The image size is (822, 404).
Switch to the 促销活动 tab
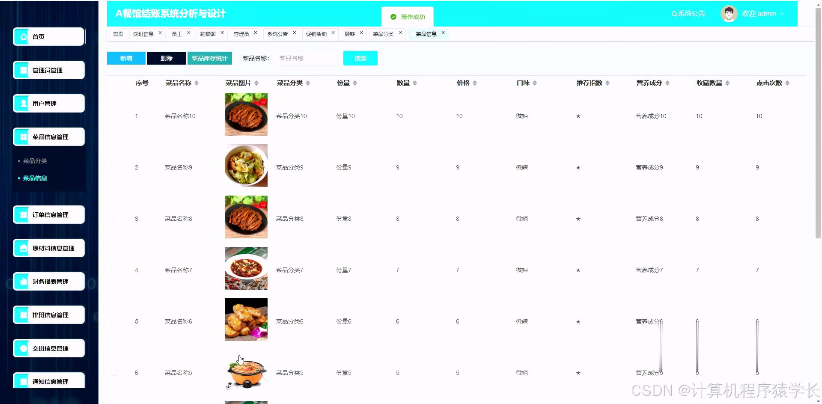[317, 33]
